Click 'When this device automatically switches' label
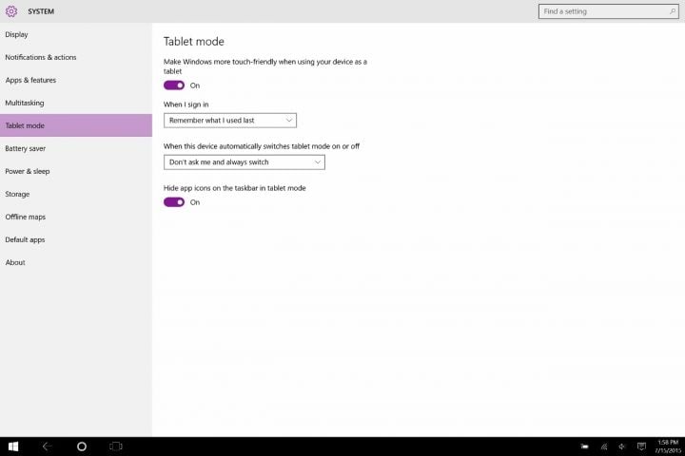 [262, 146]
